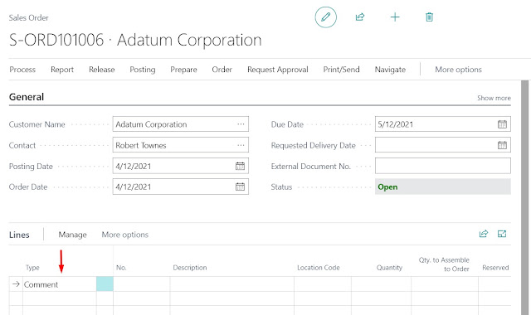Open the Prepare menu
This screenshot has height=315, width=531.
(183, 70)
